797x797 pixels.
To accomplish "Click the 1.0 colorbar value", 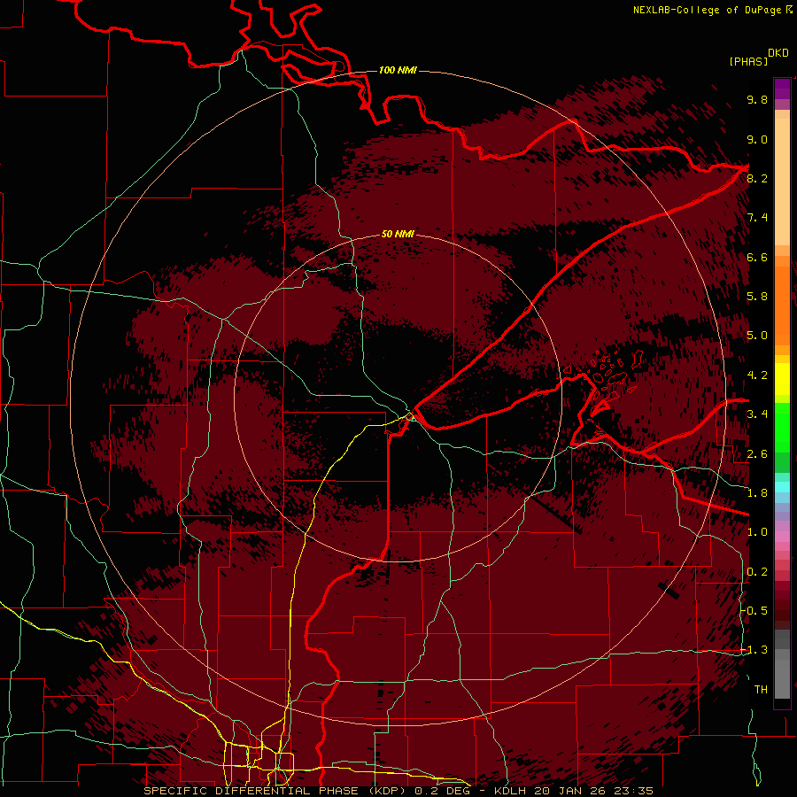I will (757, 532).
